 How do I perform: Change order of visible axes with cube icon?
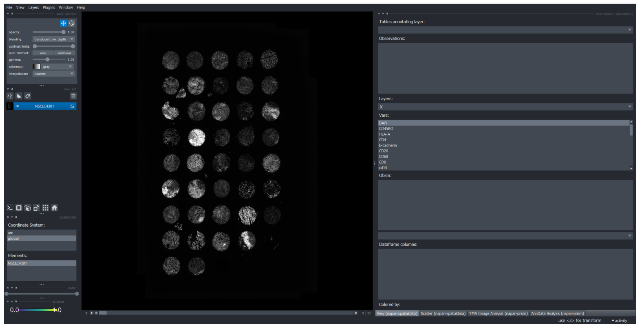click(x=28, y=208)
